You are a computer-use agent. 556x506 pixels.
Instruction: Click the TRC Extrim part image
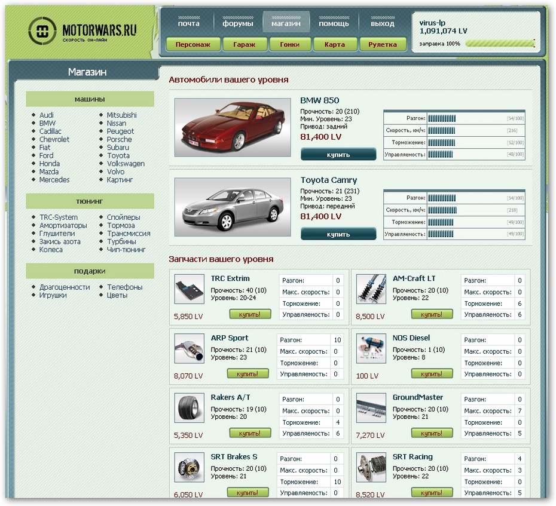pyautogui.click(x=190, y=289)
